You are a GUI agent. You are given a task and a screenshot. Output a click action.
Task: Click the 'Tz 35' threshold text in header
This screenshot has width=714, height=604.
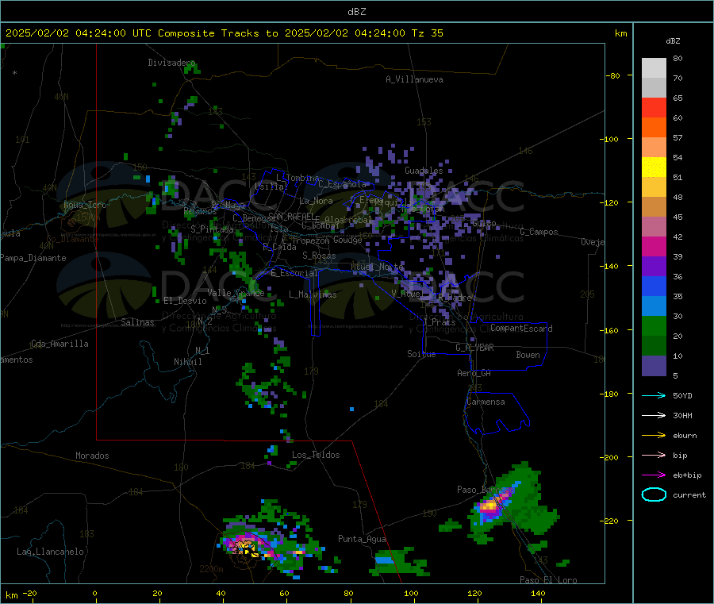427,33
